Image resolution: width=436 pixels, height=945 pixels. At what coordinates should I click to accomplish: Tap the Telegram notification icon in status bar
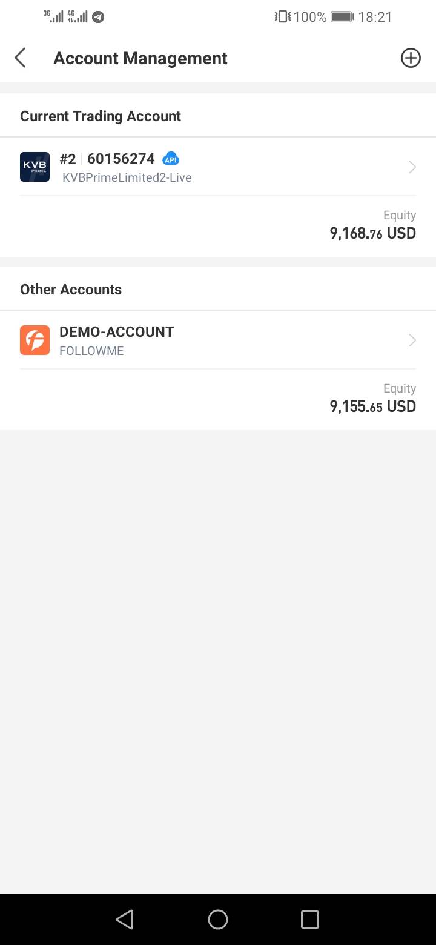click(x=98, y=17)
